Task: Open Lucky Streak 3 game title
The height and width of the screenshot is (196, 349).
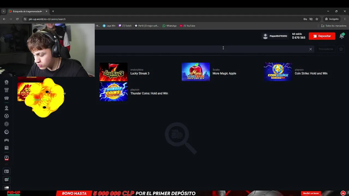Action: coord(140,73)
